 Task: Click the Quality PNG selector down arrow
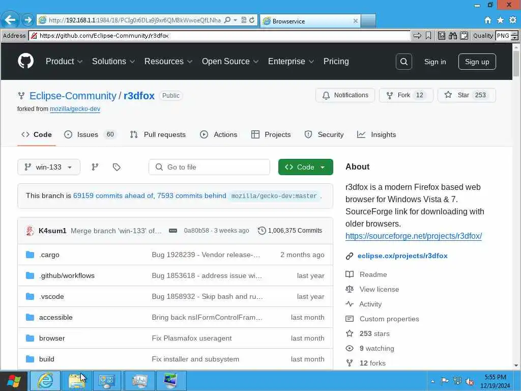[x=514, y=38]
